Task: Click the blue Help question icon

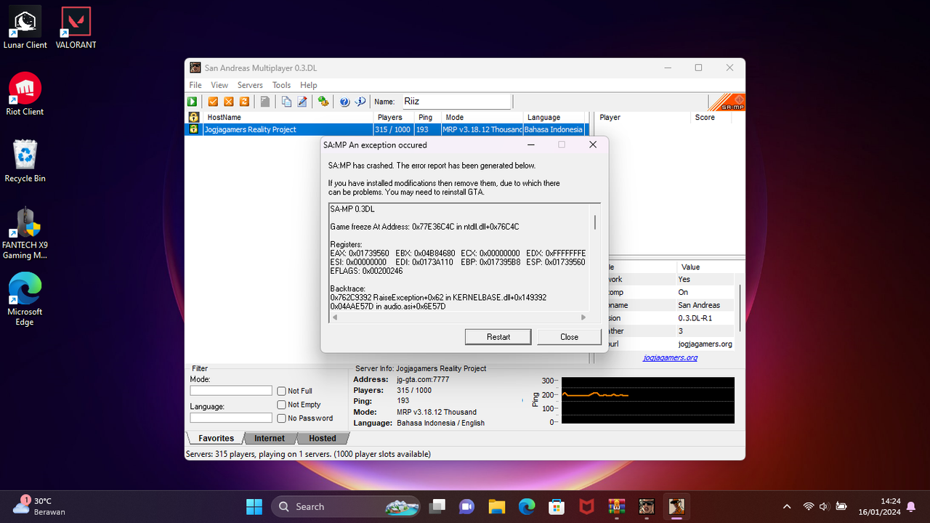Action: click(x=344, y=102)
